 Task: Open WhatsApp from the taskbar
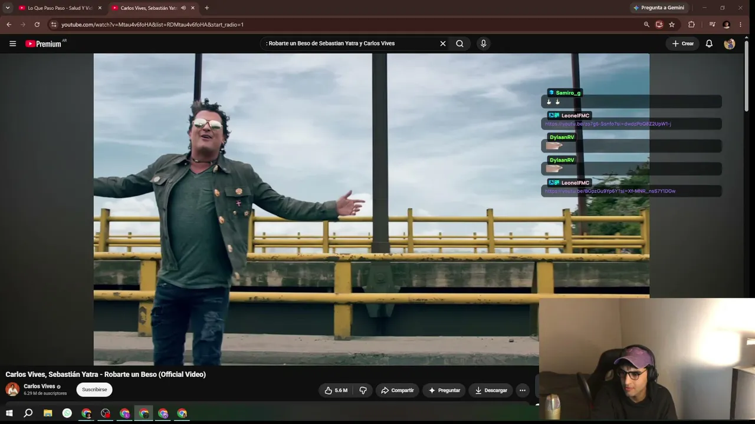click(x=67, y=413)
